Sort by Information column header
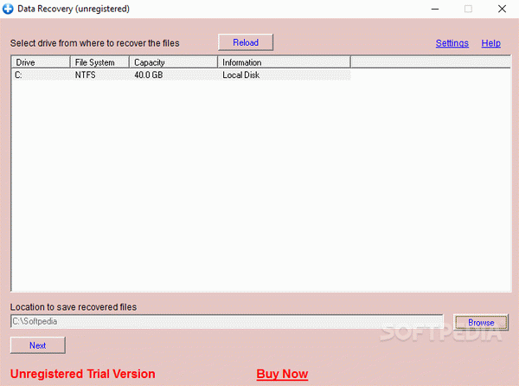This screenshot has width=519, height=386. 284,62
